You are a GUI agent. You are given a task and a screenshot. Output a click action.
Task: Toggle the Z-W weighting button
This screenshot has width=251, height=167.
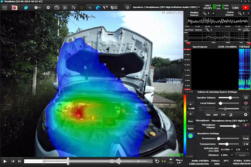(246, 144)
